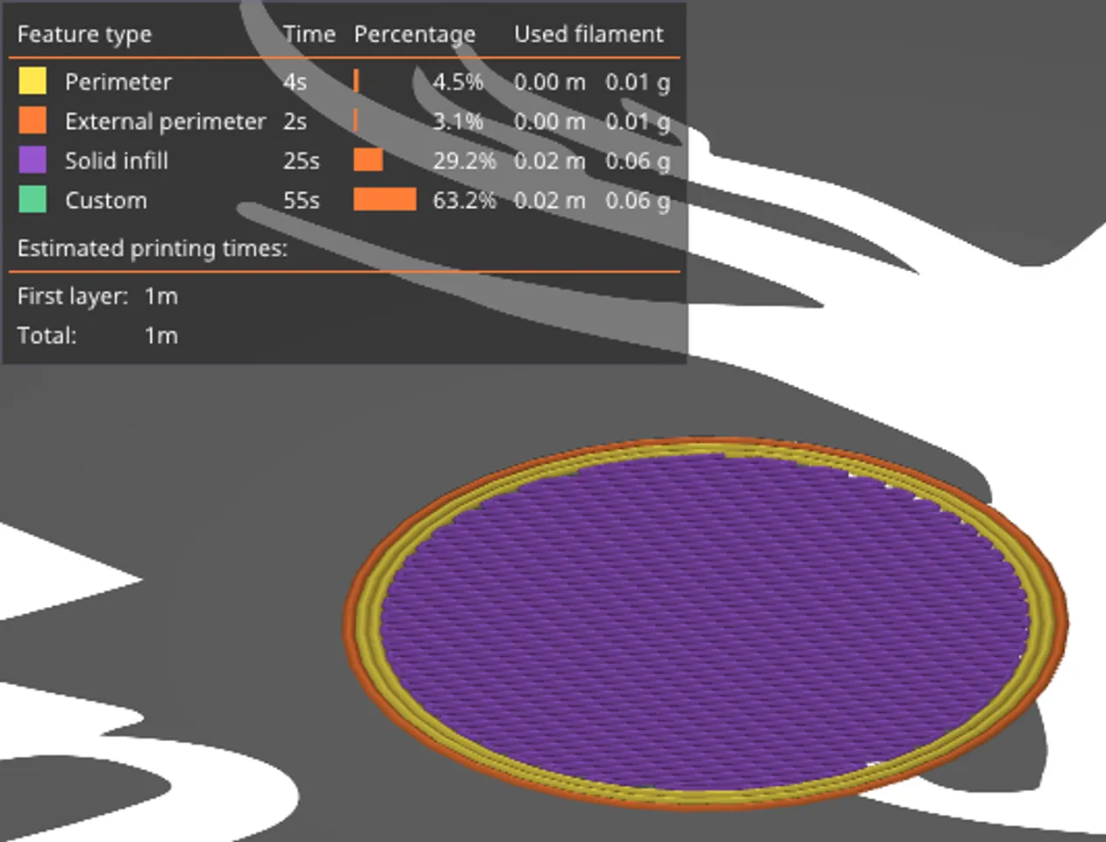Toggle the Solid infill legend entry
This screenshot has width=1106, height=842.
pyautogui.click(x=116, y=161)
